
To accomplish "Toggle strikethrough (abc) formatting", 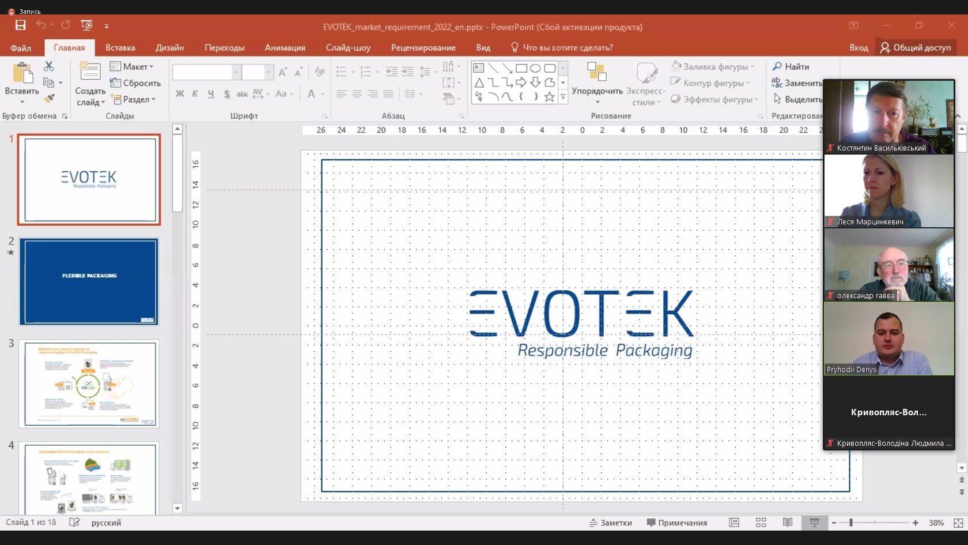I will [242, 93].
